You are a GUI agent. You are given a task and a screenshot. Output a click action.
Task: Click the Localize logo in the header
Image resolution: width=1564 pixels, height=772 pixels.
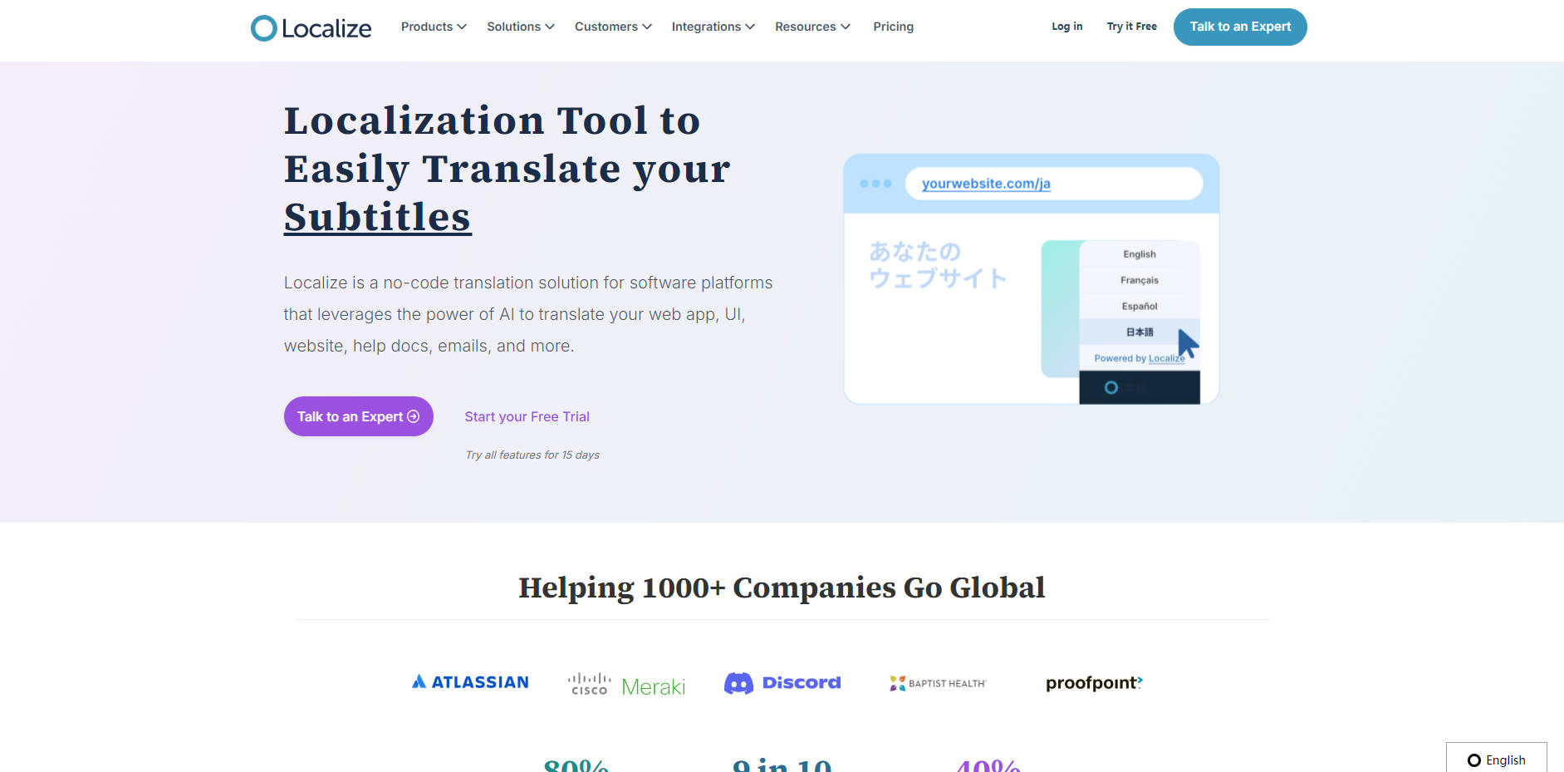[311, 27]
